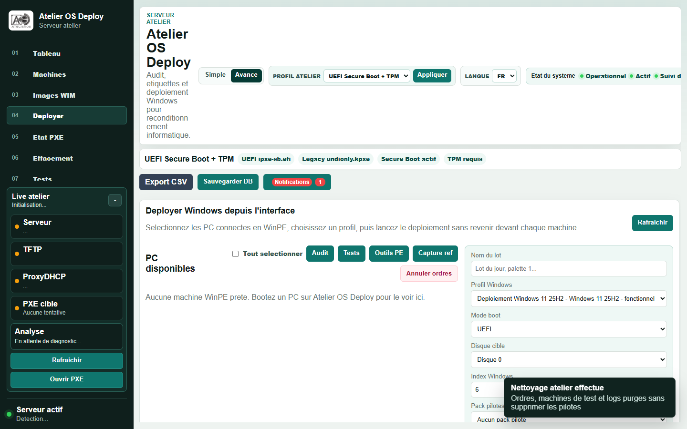Open the Profil Windows dropdown
Image resolution: width=687 pixels, height=429 pixels.
click(569, 299)
